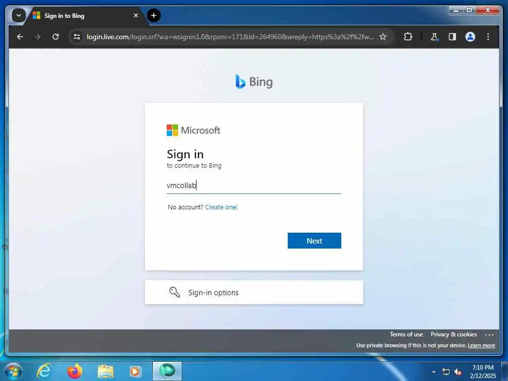Open the footer ellipsis more options
The height and width of the screenshot is (381, 508).
[489, 335]
